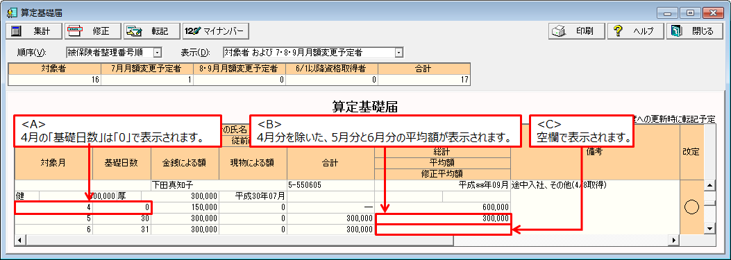The image size is (731, 260).
Task: Click the 転記 transfer icon
Action: [x=134, y=32]
